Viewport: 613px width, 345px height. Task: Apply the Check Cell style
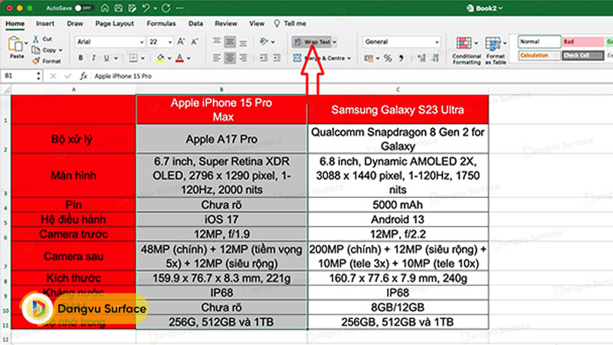pyautogui.click(x=582, y=55)
